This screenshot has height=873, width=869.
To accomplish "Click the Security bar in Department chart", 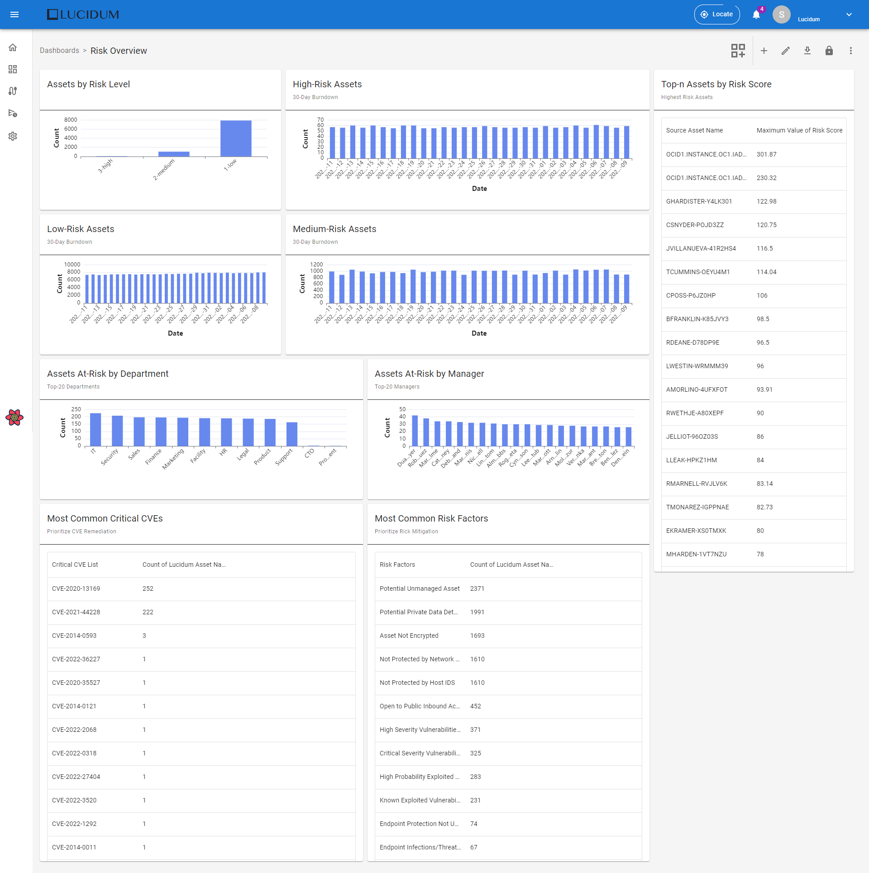I will tap(117, 431).
